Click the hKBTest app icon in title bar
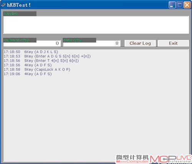 point(3,5)
